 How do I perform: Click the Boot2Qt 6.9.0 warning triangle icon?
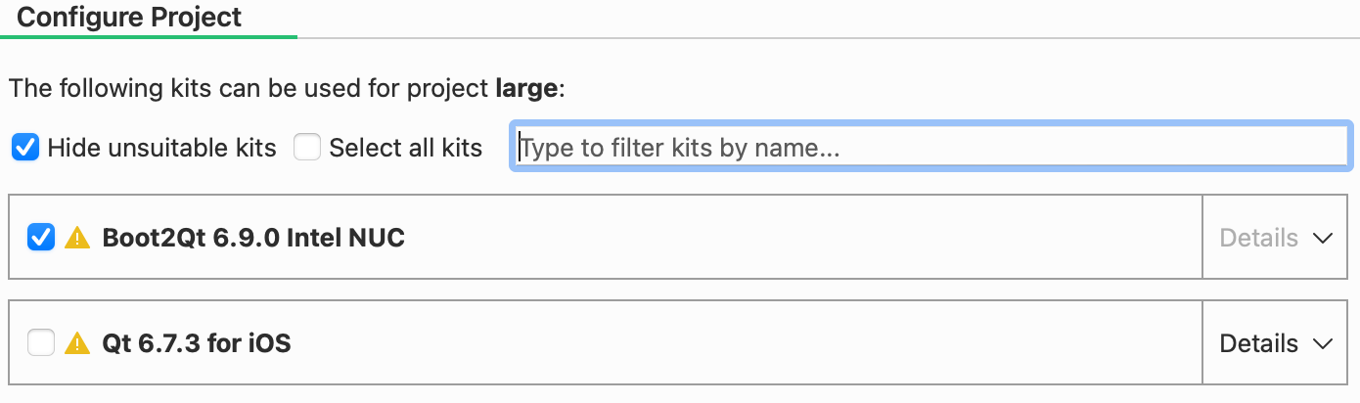(77, 238)
